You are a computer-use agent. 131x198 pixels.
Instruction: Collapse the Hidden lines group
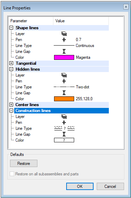tap(11, 69)
